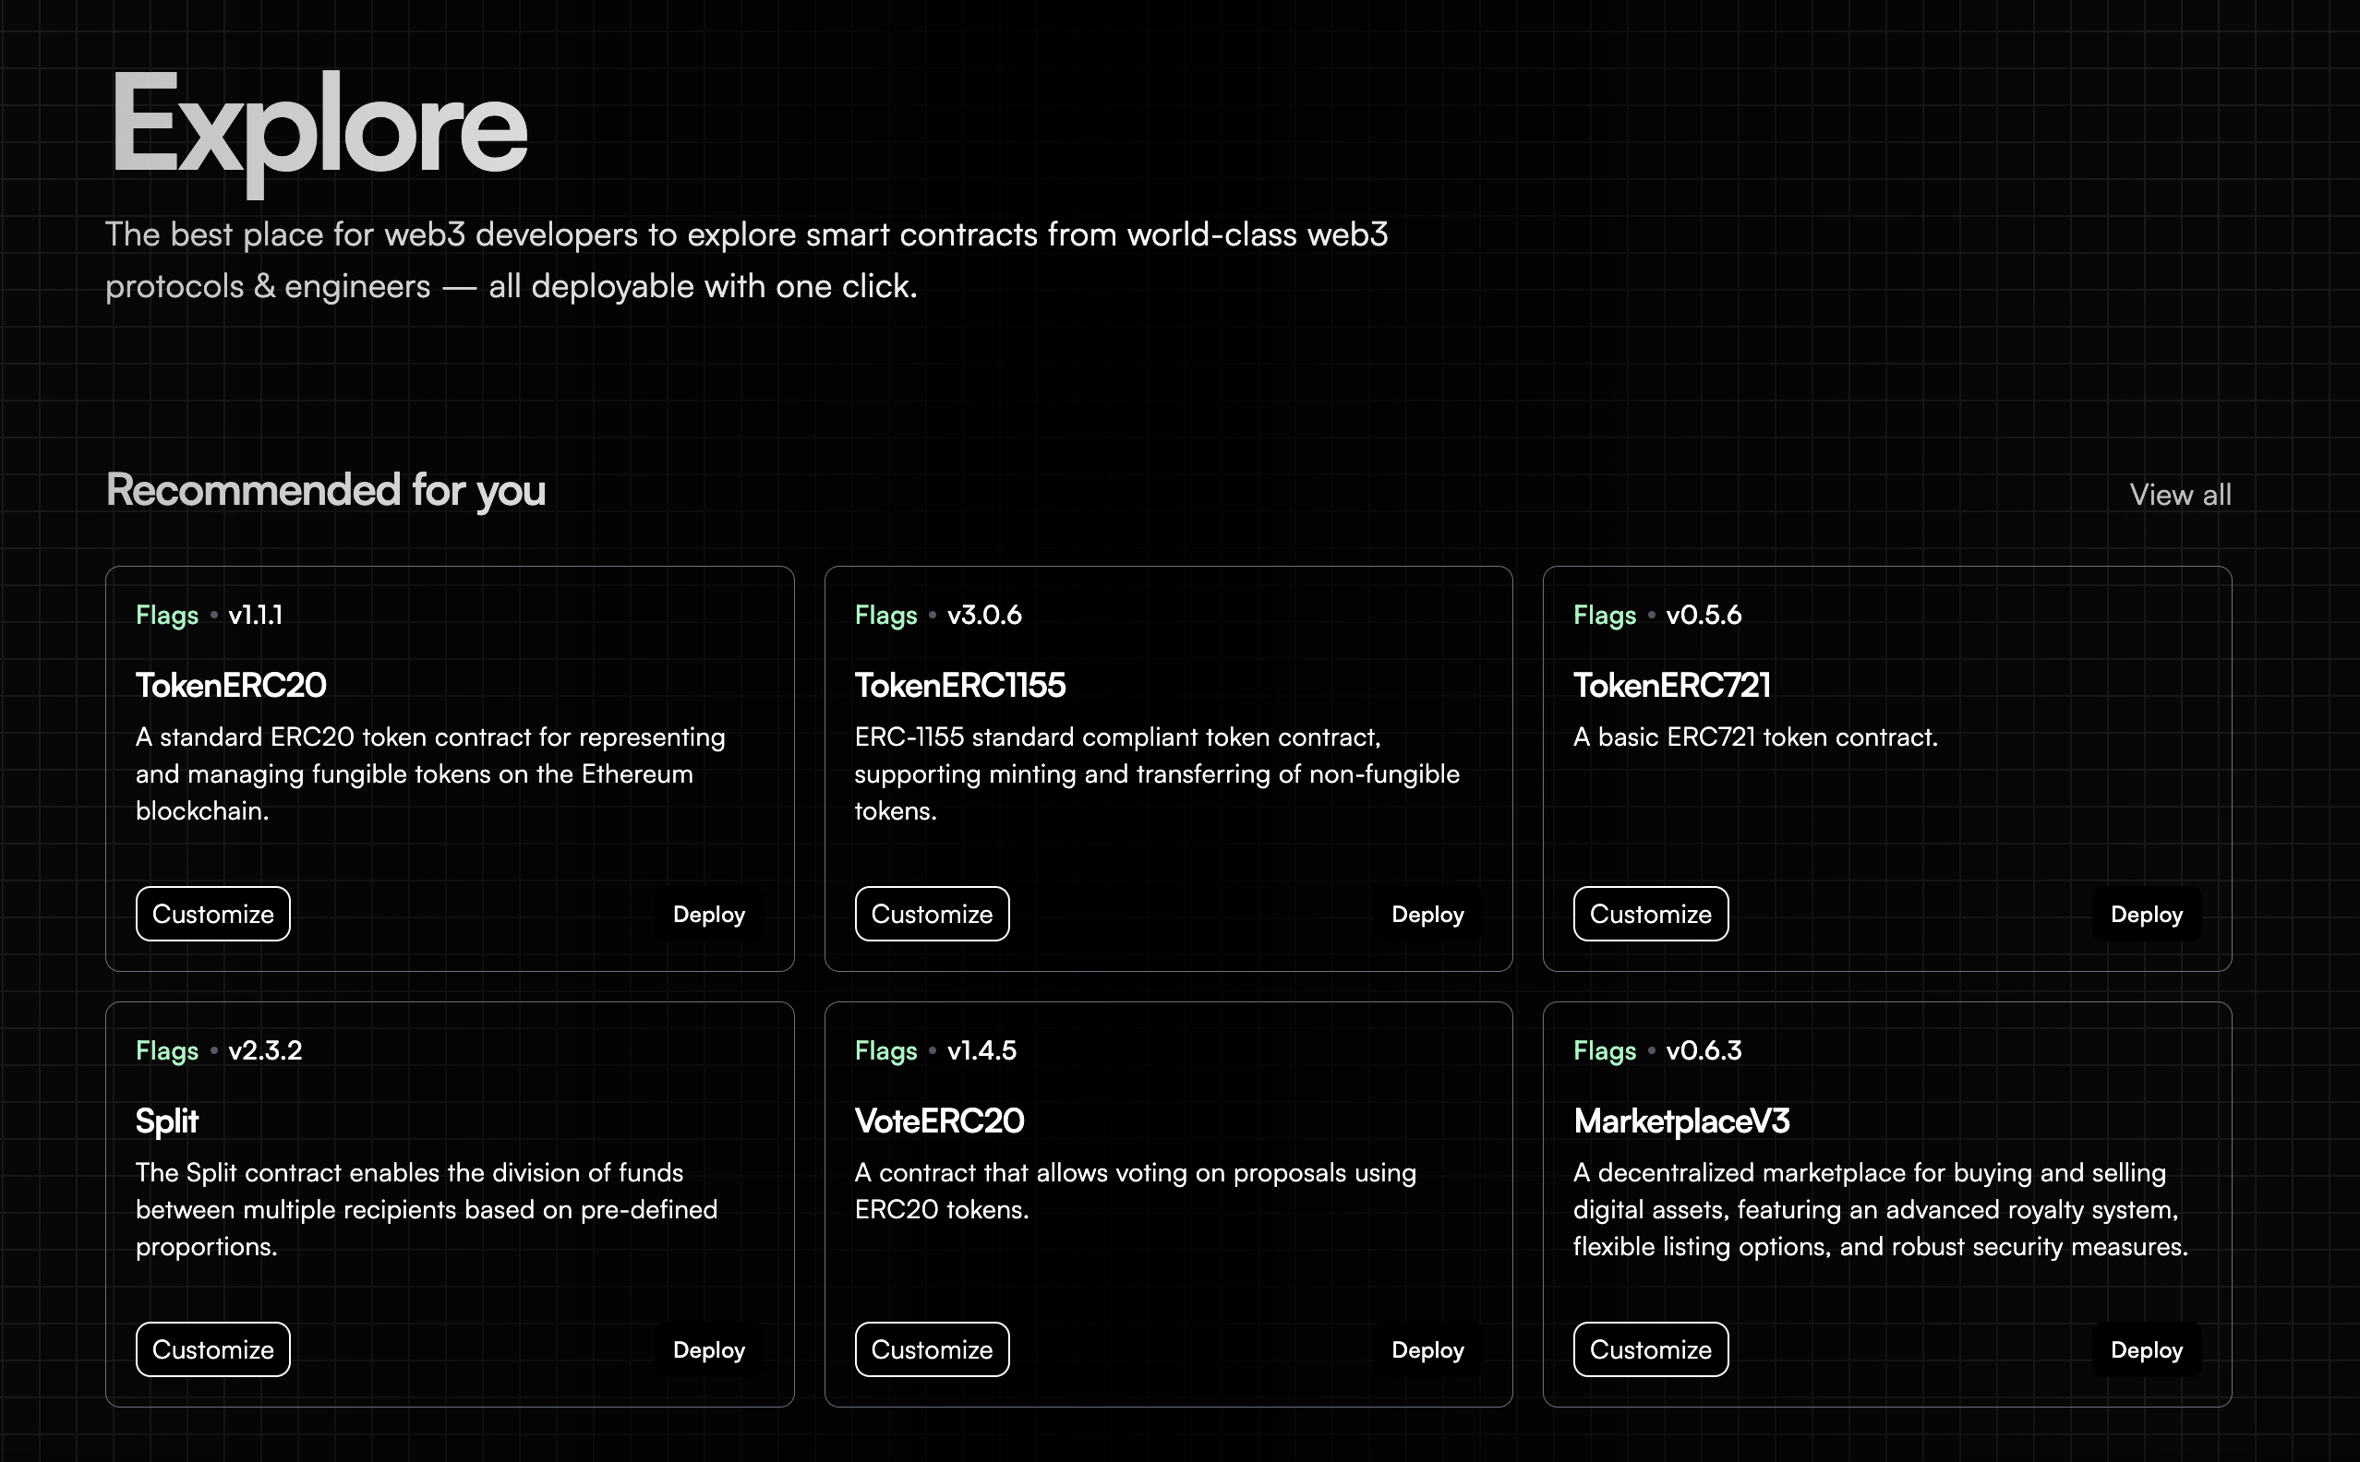Open the VoteERC20 card title
2360x1462 pixels.
click(939, 1120)
